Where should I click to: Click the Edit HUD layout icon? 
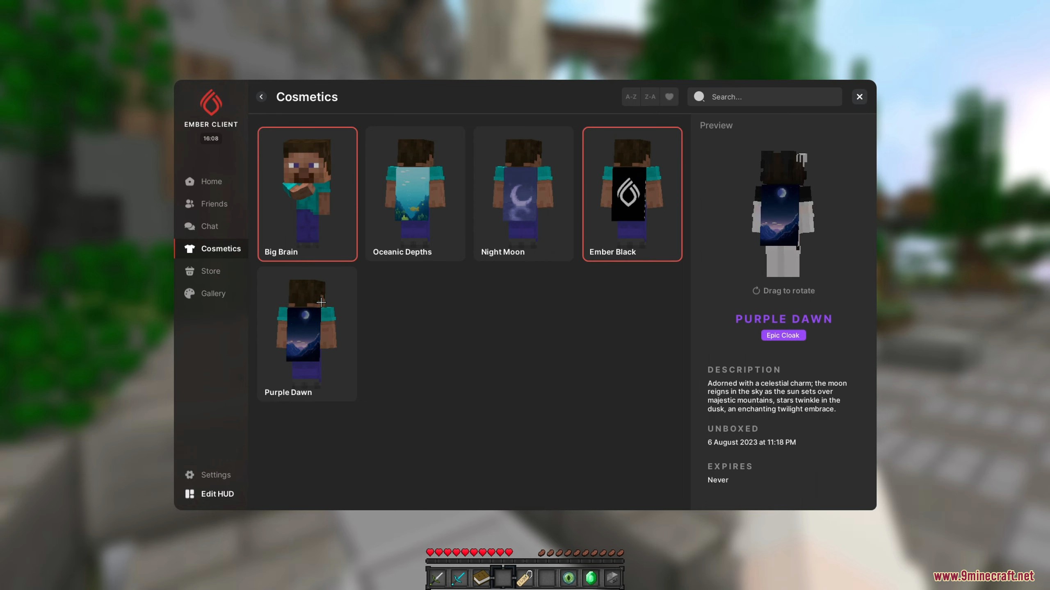click(x=189, y=494)
